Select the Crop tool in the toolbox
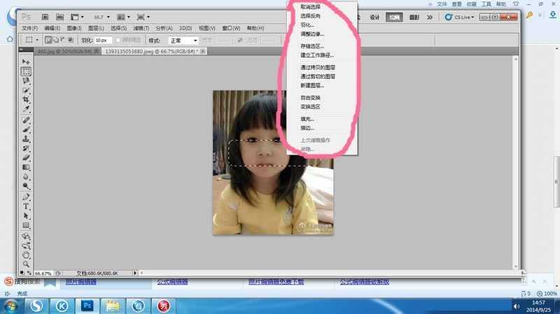The image size is (560, 314). click(26, 100)
